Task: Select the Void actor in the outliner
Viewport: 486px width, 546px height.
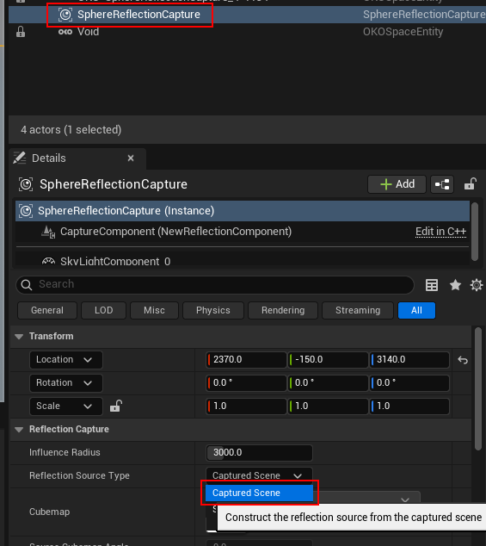Action: (88, 32)
